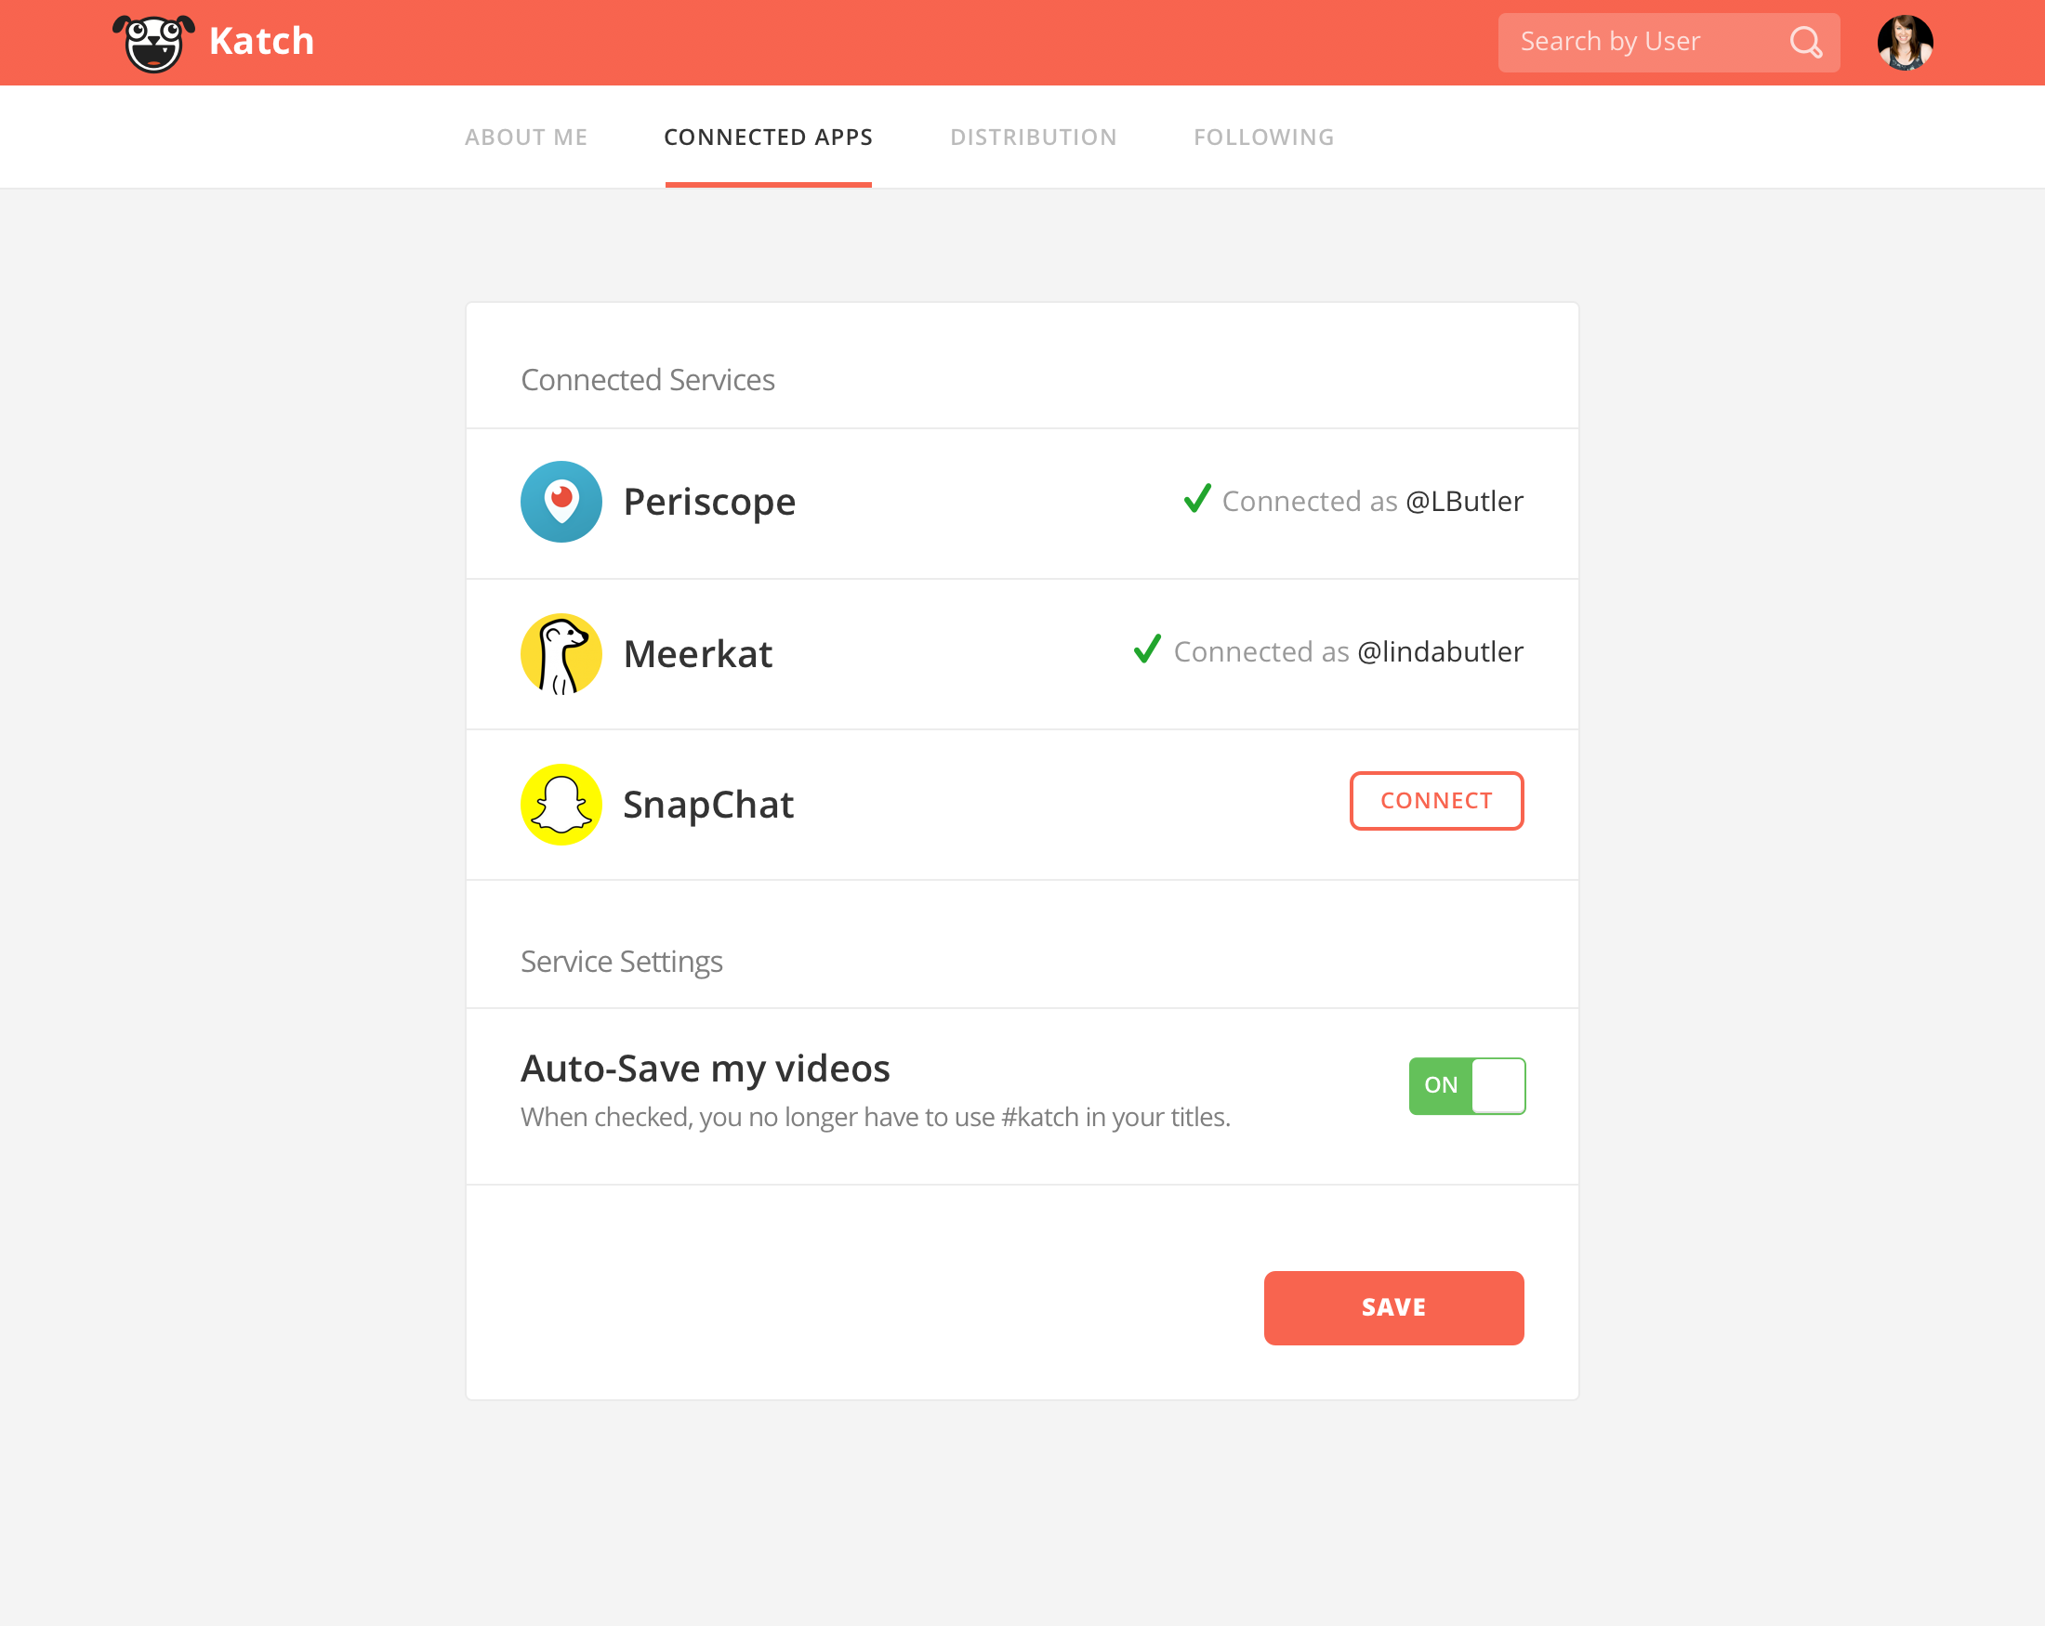Image resolution: width=2045 pixels, height=1626 pixels.
Task: Click the @lindabutler Meerkat username
Action: [1440, 651]
